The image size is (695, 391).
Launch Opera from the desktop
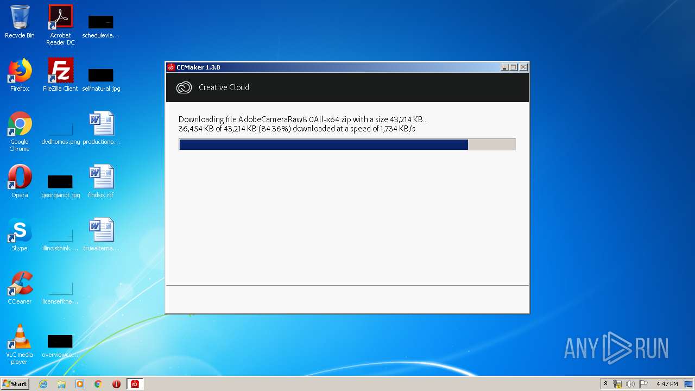[20, 181]
